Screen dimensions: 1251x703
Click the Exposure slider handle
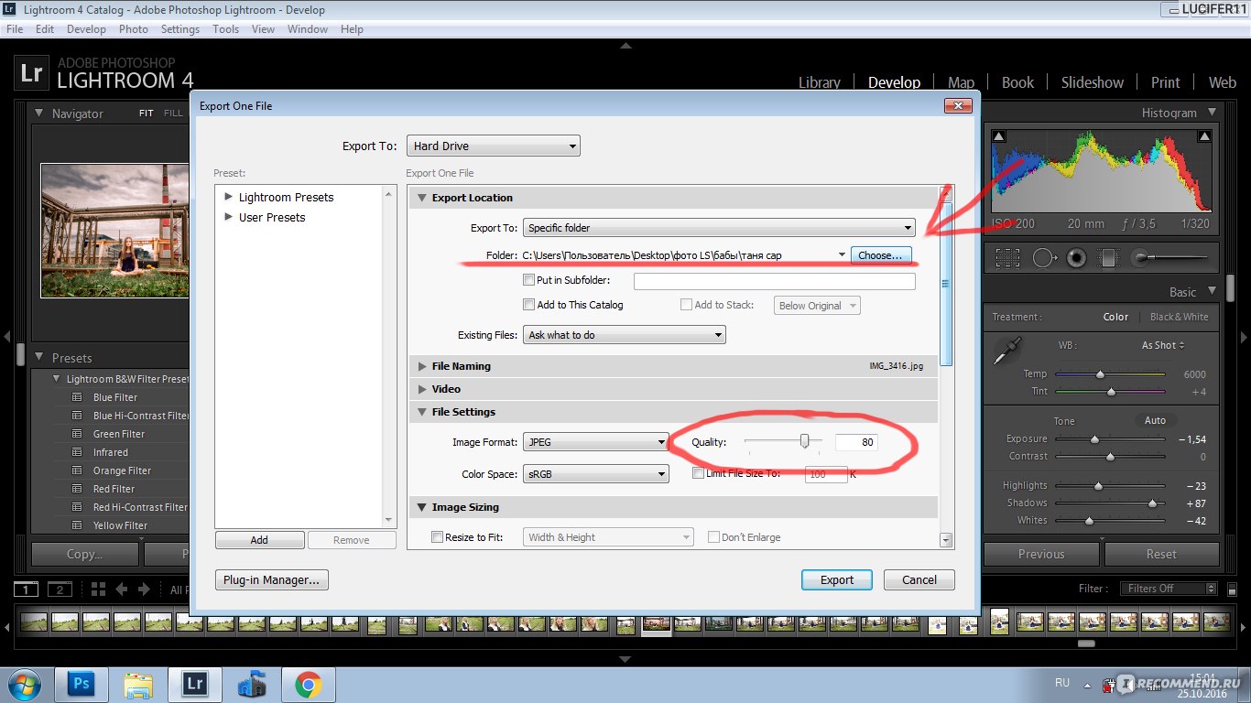click(x=1094, y=439)
